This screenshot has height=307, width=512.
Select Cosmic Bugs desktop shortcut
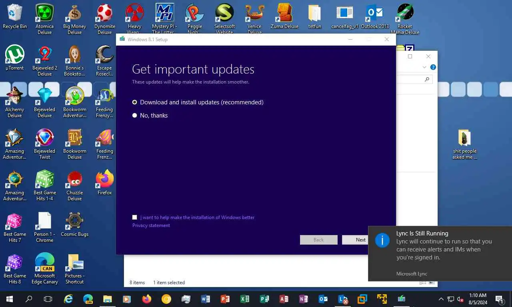pyautogui.click(x=75, y=225)
